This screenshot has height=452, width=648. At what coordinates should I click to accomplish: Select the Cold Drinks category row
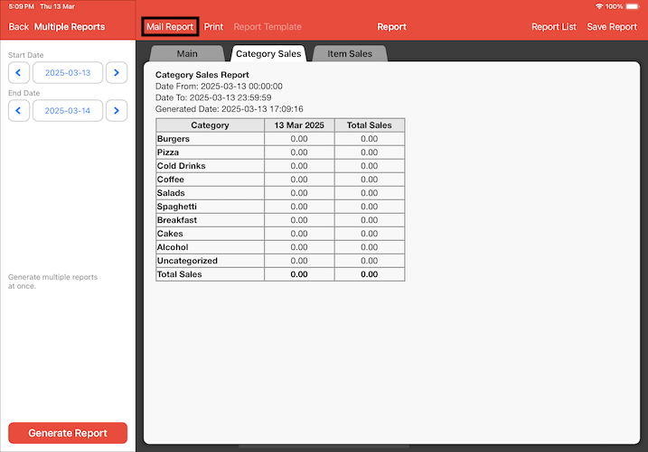280,166
